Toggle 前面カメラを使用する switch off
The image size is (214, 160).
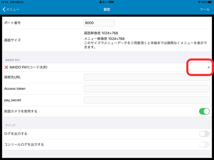click(x=204, y=111)
